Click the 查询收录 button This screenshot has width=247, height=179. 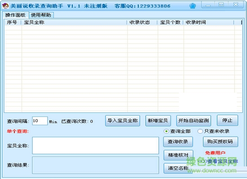click(x=178, y=142)
